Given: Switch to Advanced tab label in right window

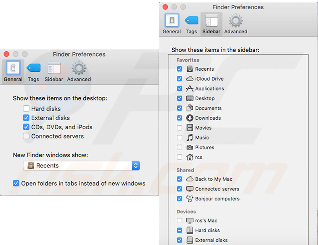Looking at the screenshot, I should coord(235,32).
